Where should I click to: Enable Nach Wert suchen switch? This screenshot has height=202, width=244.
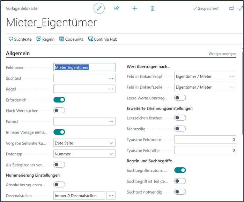point(59,110)
